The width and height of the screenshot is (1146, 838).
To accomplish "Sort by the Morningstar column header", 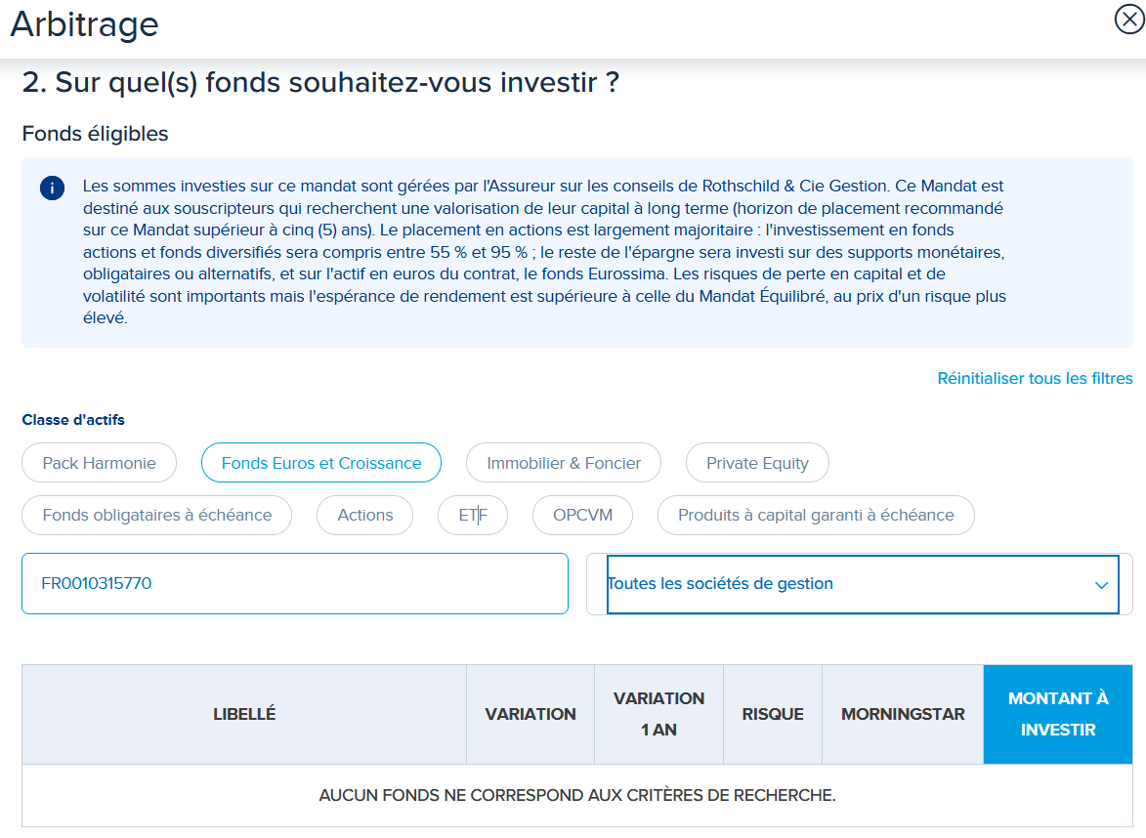I will (x=903, y=714).
